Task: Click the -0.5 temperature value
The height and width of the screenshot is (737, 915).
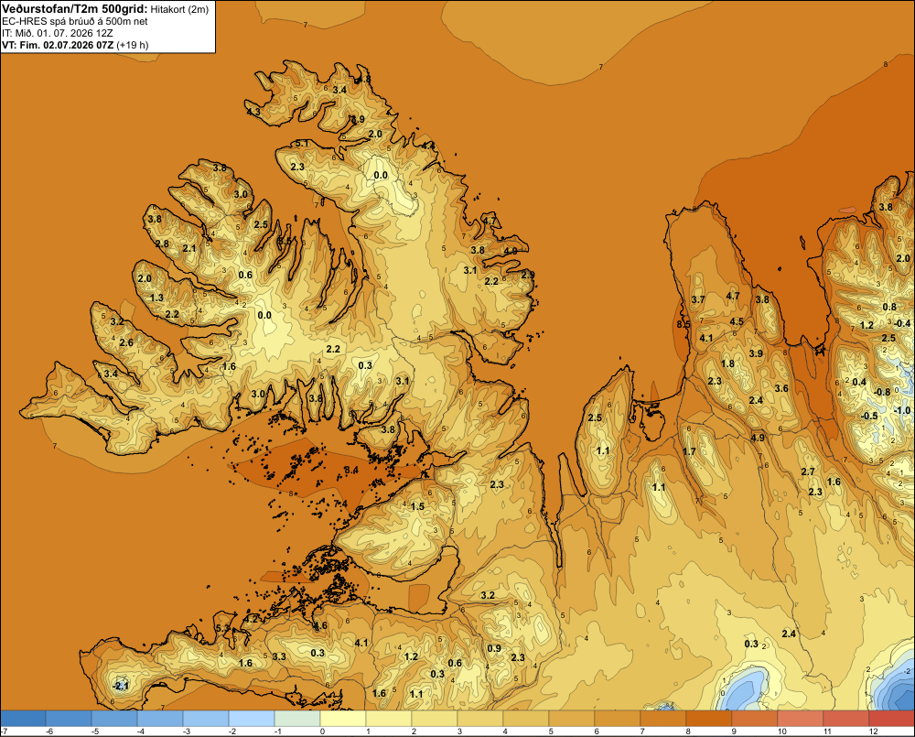Action: tap(869, 416)
